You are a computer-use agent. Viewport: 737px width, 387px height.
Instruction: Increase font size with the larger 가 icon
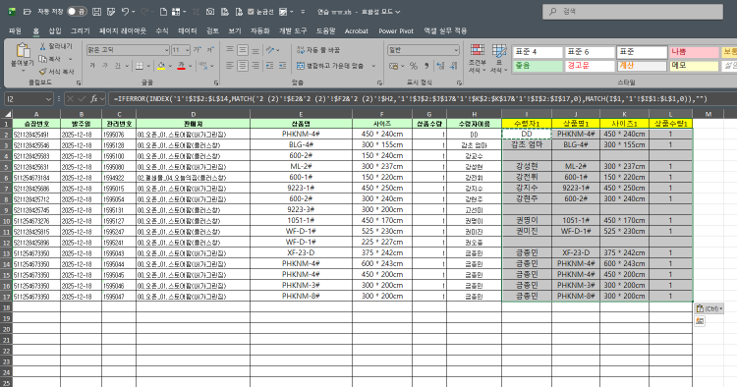(198, 50)
